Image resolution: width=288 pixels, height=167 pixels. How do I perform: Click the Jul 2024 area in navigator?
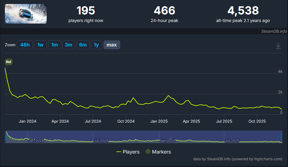101,140
